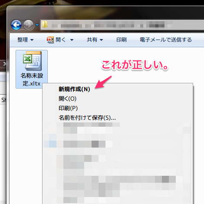Choose 名前を付けて保存(S)... from context menu

87,118
